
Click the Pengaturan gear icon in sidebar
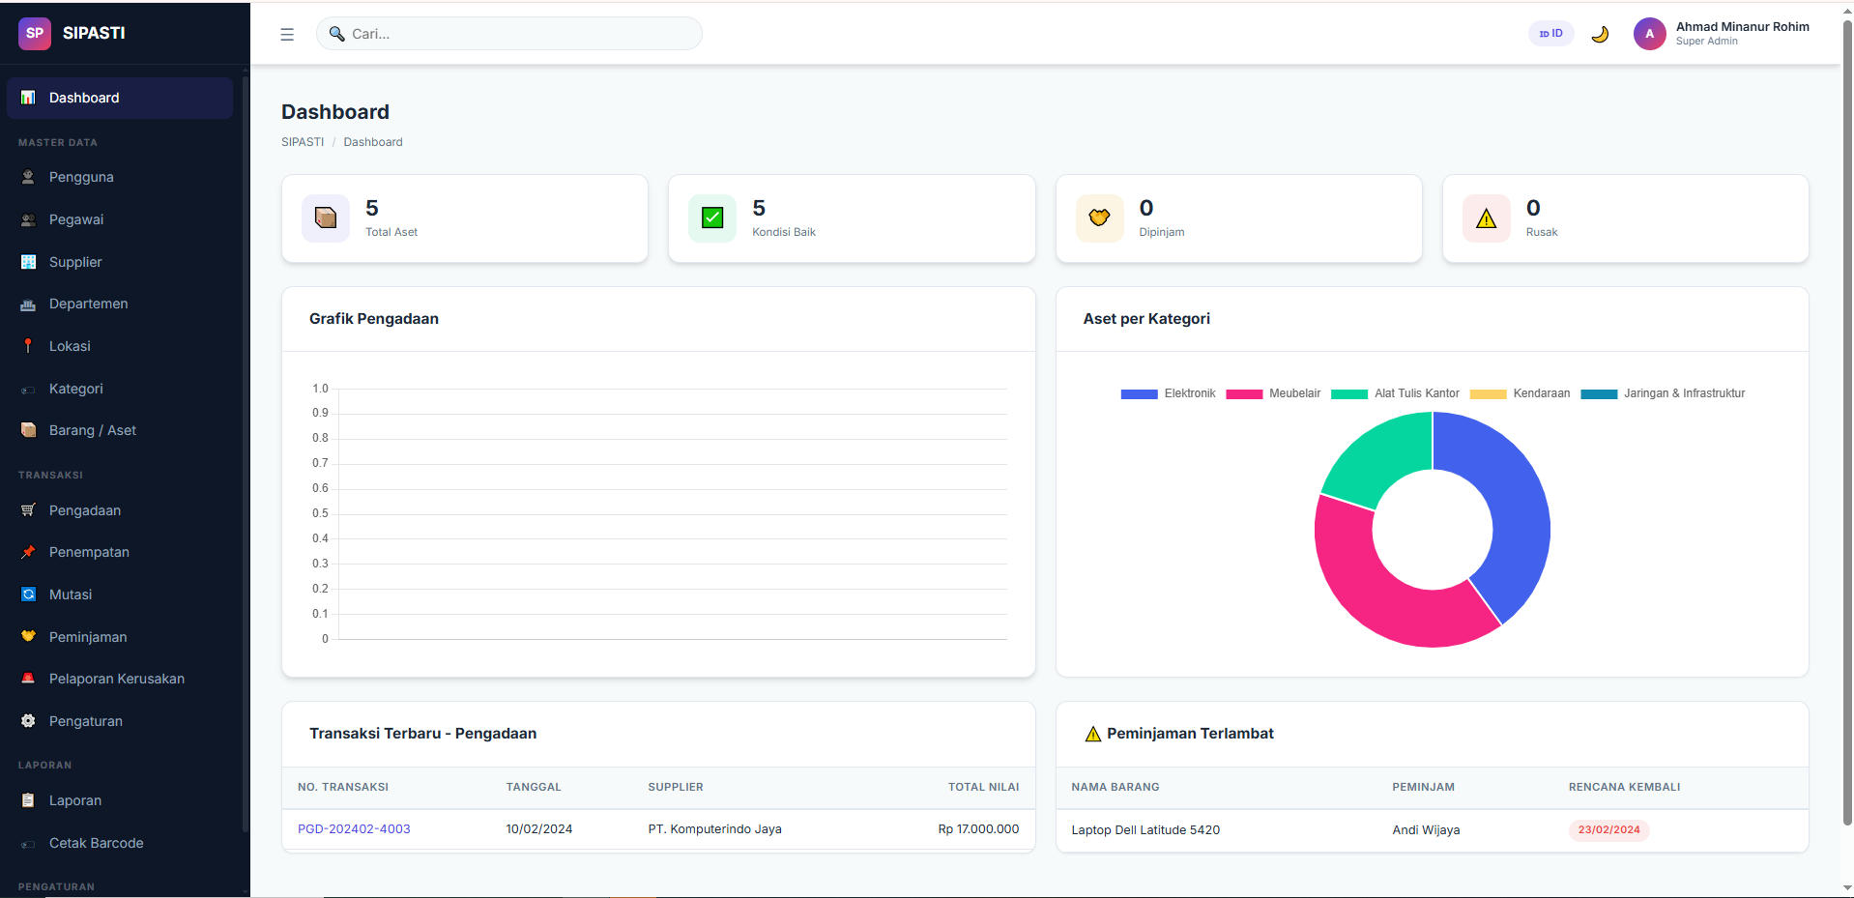(28, 721)
